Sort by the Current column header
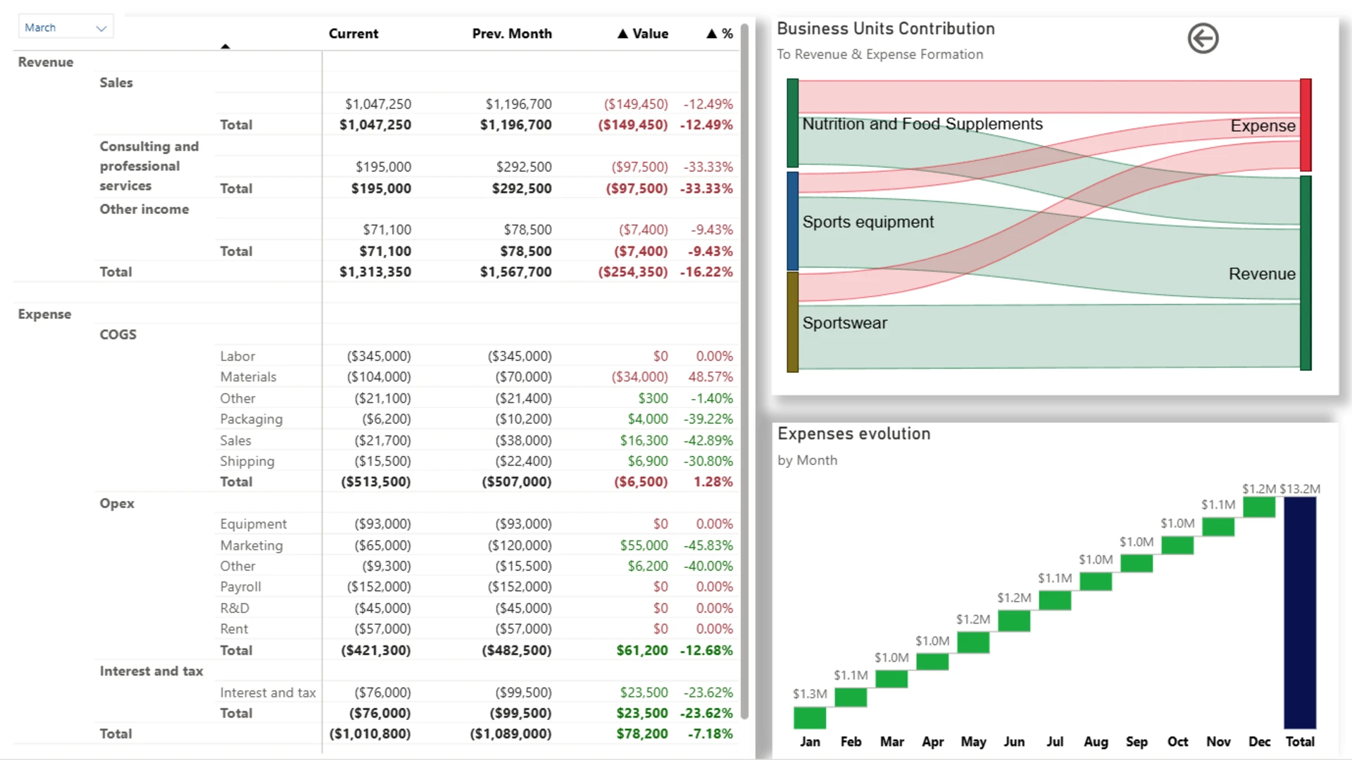Image resolution: width=1352 pixels, height=760 pixels. [x=353, y=33]
